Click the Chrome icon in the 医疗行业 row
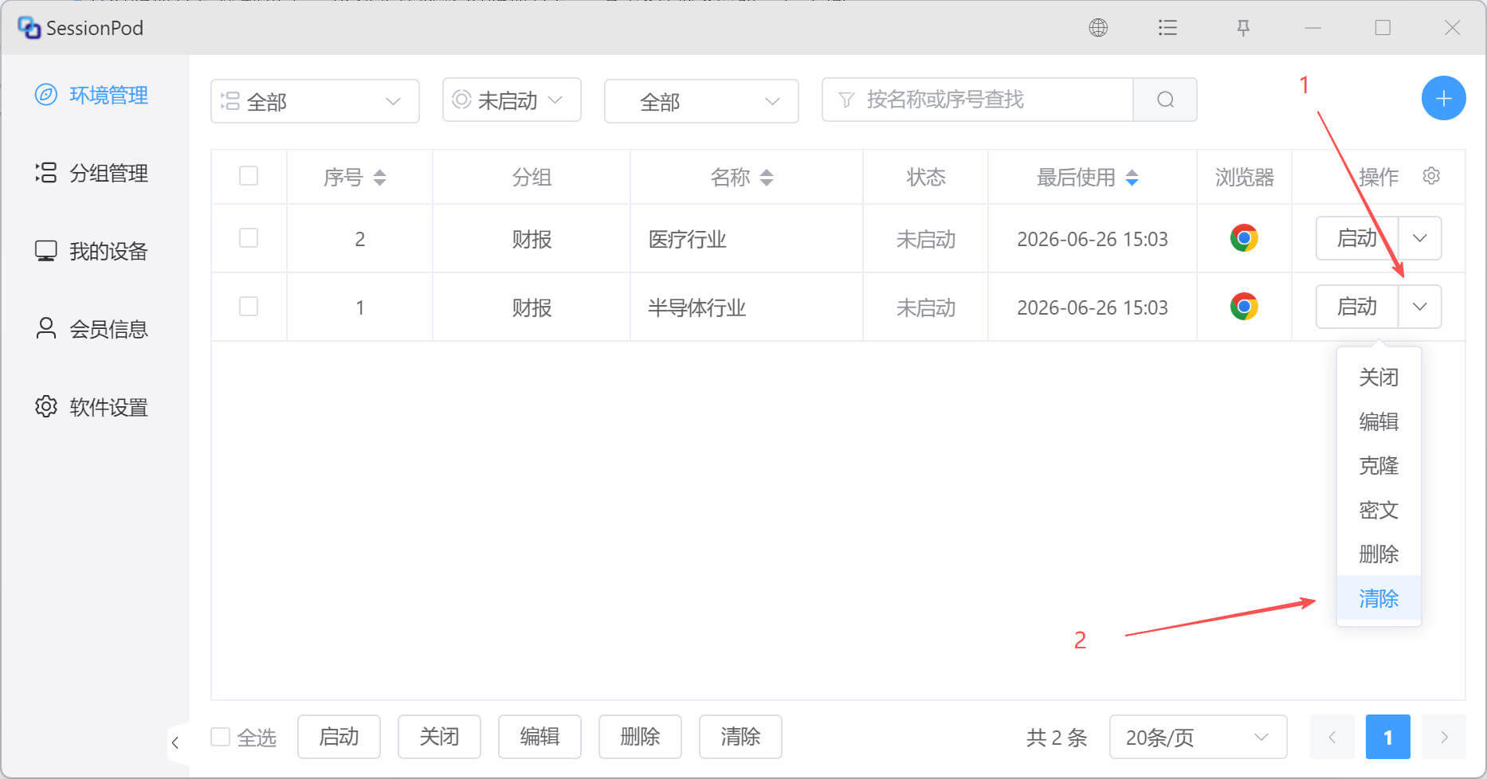Screen dimensions: 1487x779 pyautogui.click(x=1244, y=238)
